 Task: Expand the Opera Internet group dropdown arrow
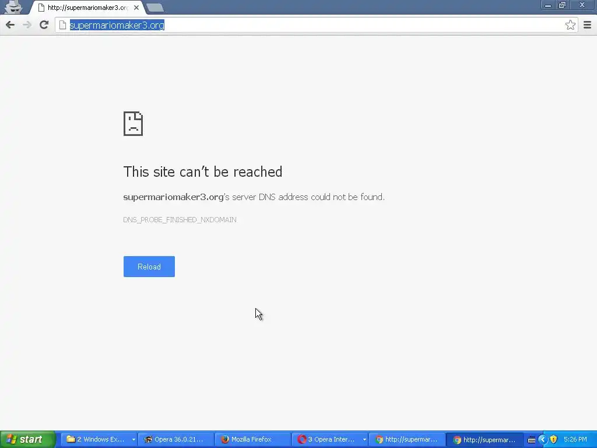[x=364, y=440]
